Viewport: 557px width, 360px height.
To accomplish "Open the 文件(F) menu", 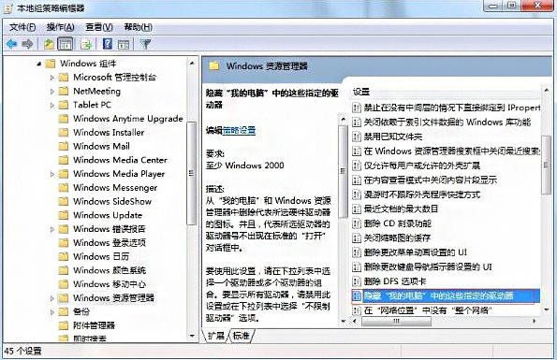I will (x=22, y=27).
